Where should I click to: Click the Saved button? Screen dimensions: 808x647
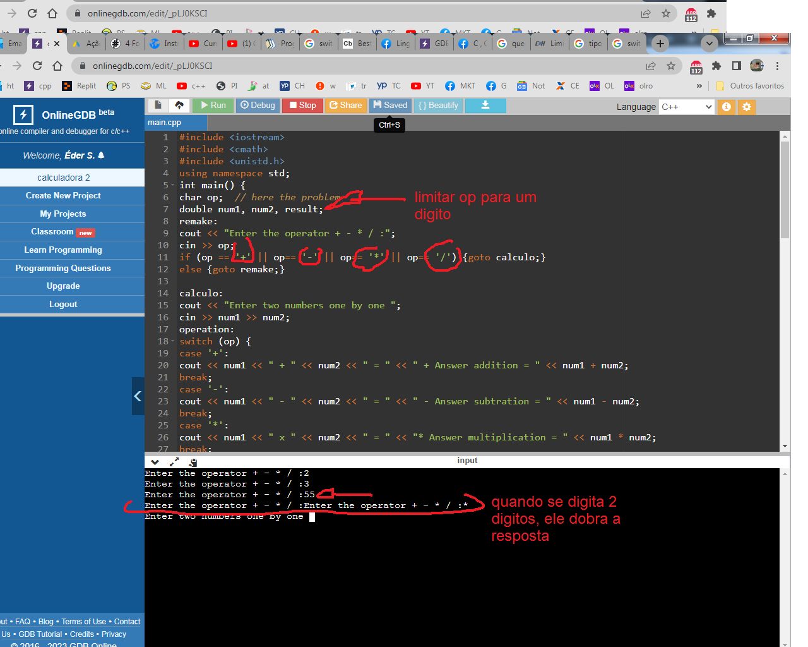[390, 106]
